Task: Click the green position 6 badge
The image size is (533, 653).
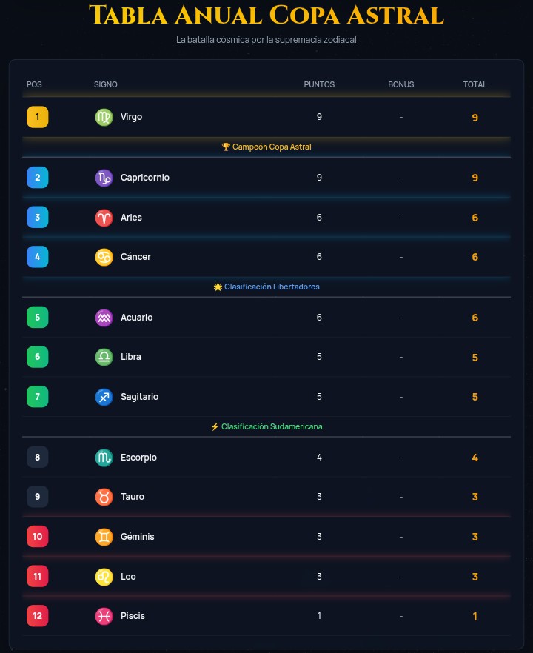Action: [38, 357]
